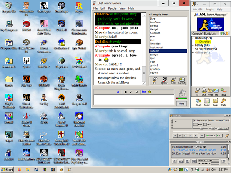
Task: Toggle italic formatting in chat toolbar
Action: click(131, 92)
